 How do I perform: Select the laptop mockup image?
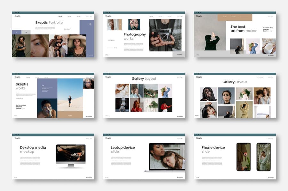click(164, 158)
